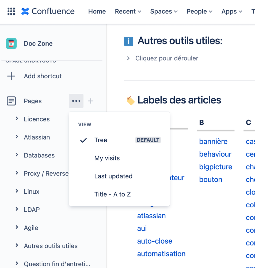Screen dimensions: 255x268
Task: Expand the Databases page tree
Action: tap(17, 155)
